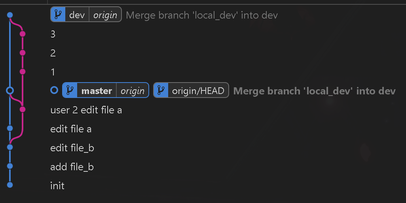Click the hollow HEAD commit node on graph
Image resolution: width=406 pixels, height=203 pixels.
(x=10, y=90)
